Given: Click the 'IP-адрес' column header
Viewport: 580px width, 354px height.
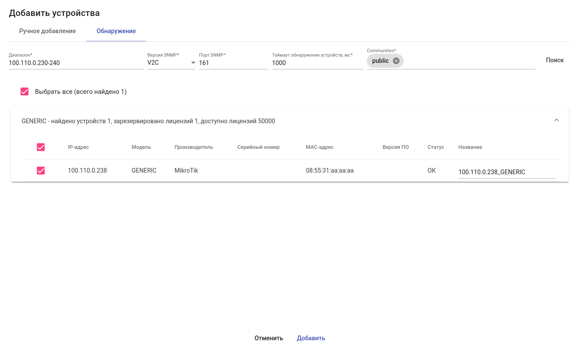Looking at the screenshot, I should (78, 147).
